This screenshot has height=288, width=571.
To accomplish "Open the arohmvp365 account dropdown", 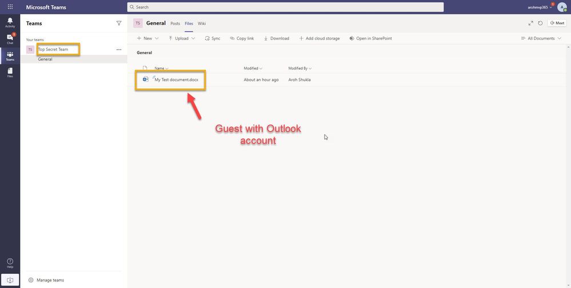I will [x=540, y=7].
